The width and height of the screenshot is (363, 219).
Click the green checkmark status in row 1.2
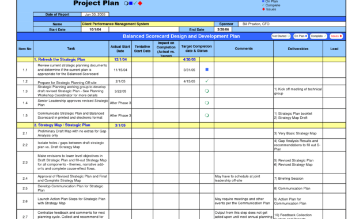(x=207, y=81)
